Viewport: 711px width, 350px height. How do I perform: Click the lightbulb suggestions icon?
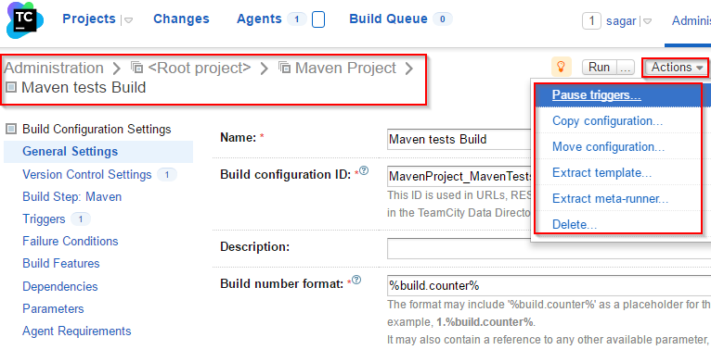562,68
